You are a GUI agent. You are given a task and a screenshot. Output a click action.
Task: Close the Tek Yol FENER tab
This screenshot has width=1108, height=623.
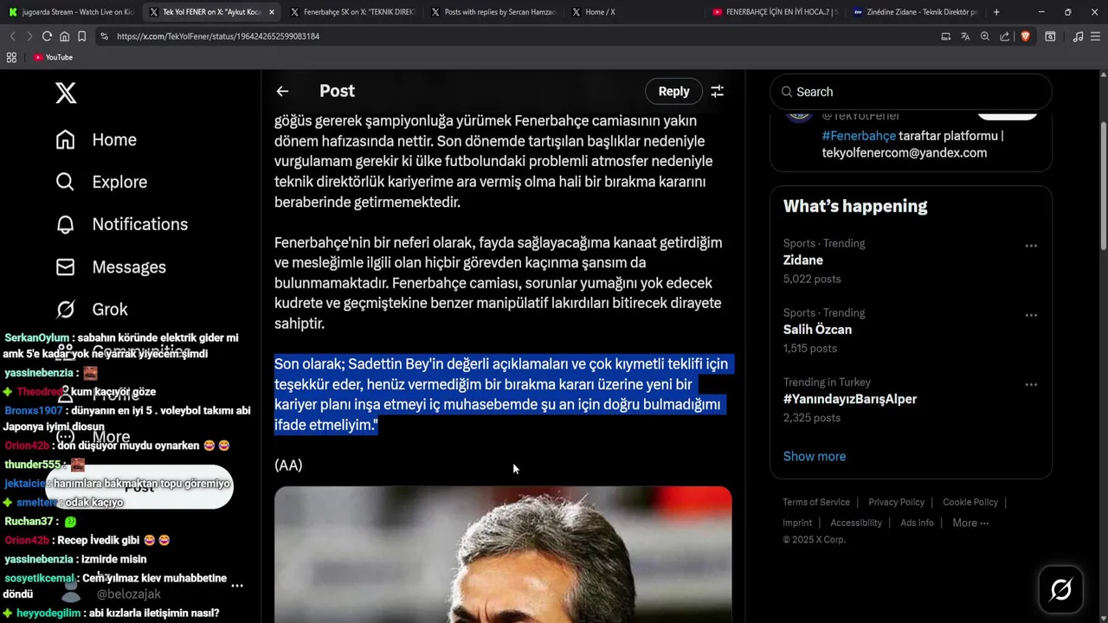[272, 12]
